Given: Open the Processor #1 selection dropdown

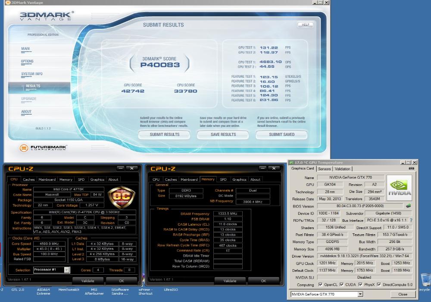Looking at the screenshot, I should [x=66, y=270].
